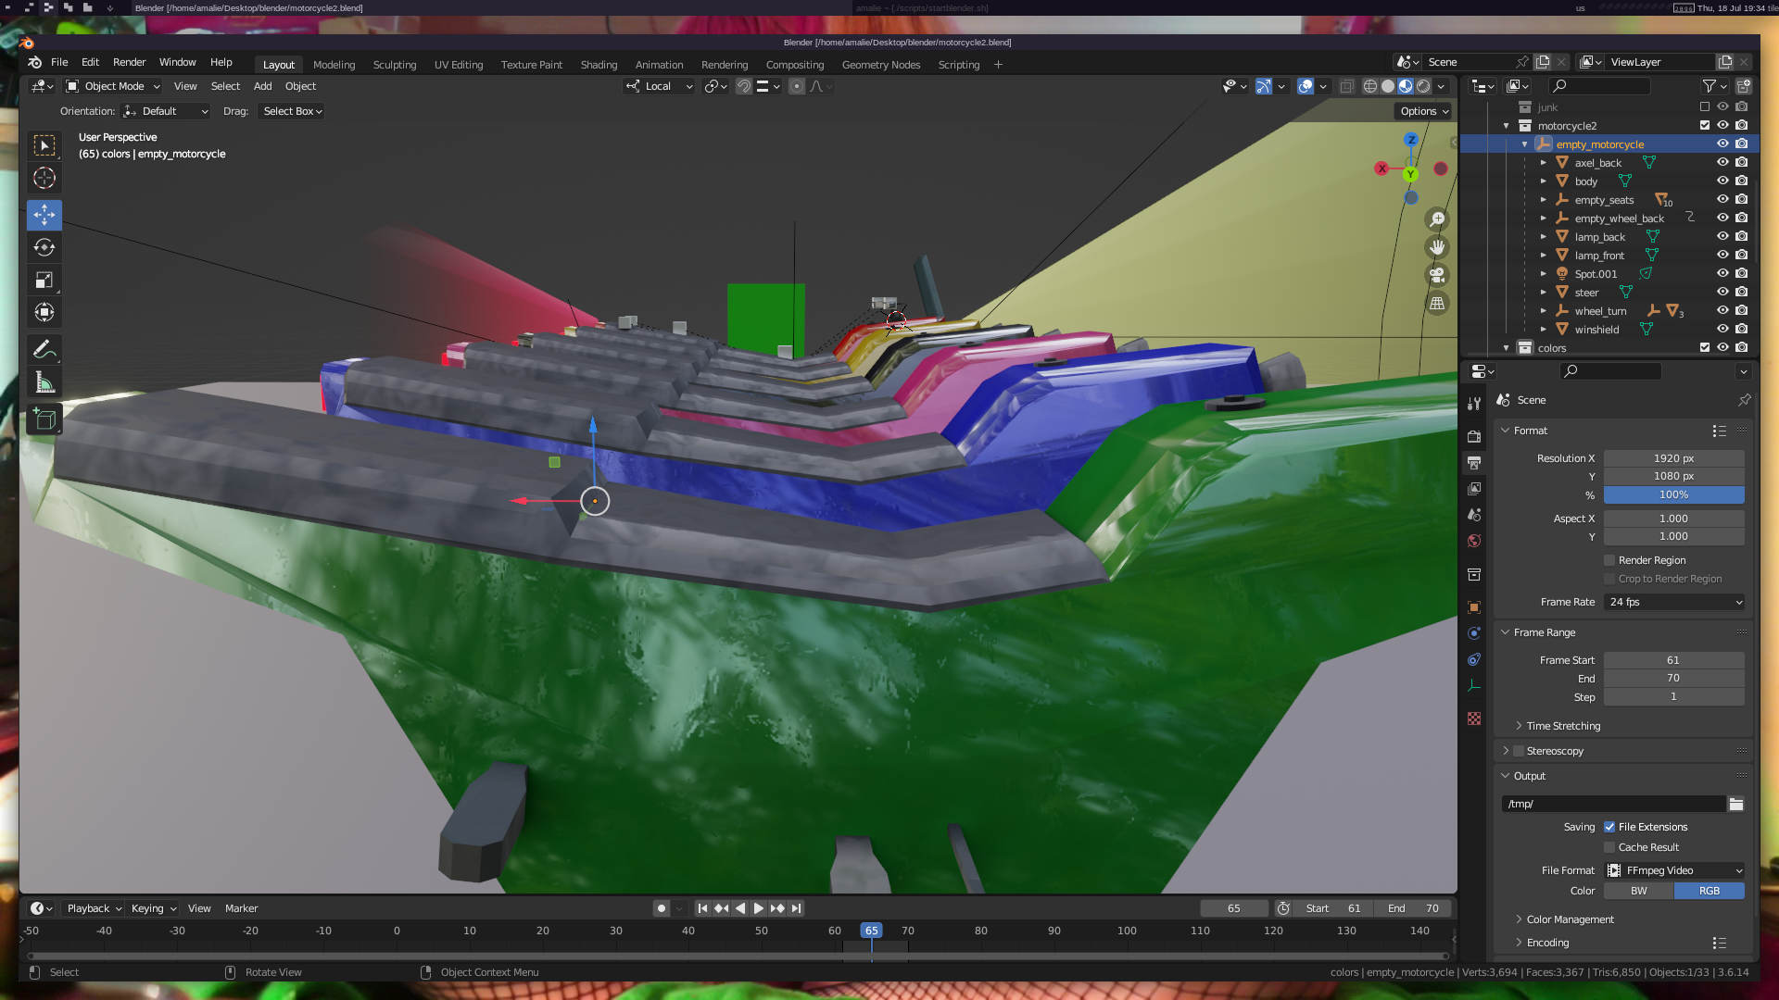Viewport: 1779px width, 1000px height.
Task: Uncheck the File Extensions checkbox
Action: [1609, 827]
